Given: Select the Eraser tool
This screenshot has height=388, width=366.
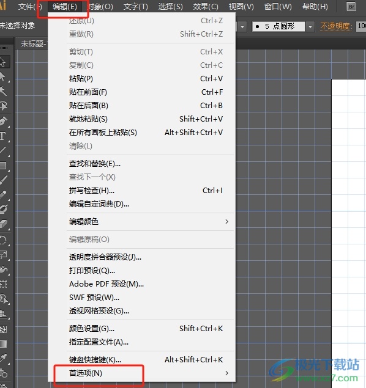Looking at the screenshot, I should tap(4, 224).
